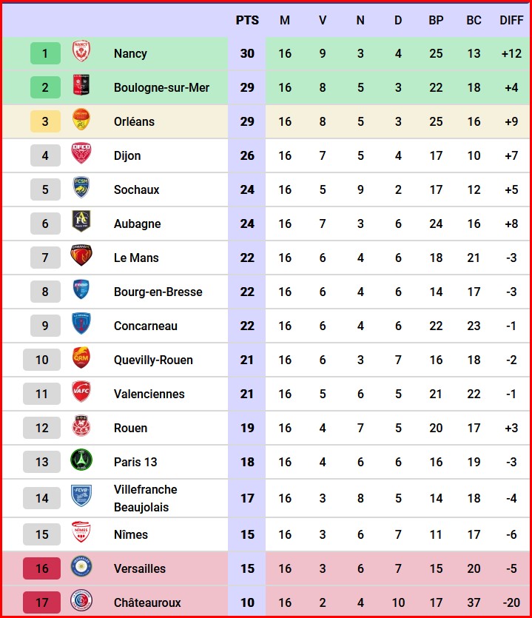This screenshot has width=532, height=618.
Task: Click the Dijon DFCO club badge
Action: (81, 155)
